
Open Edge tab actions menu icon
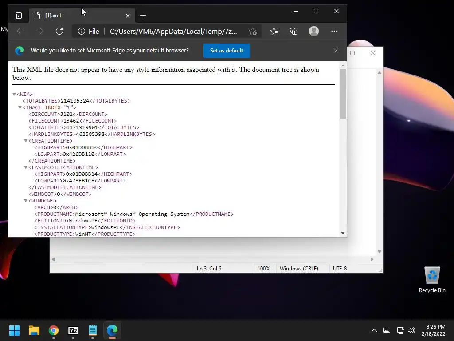(19, 16)
